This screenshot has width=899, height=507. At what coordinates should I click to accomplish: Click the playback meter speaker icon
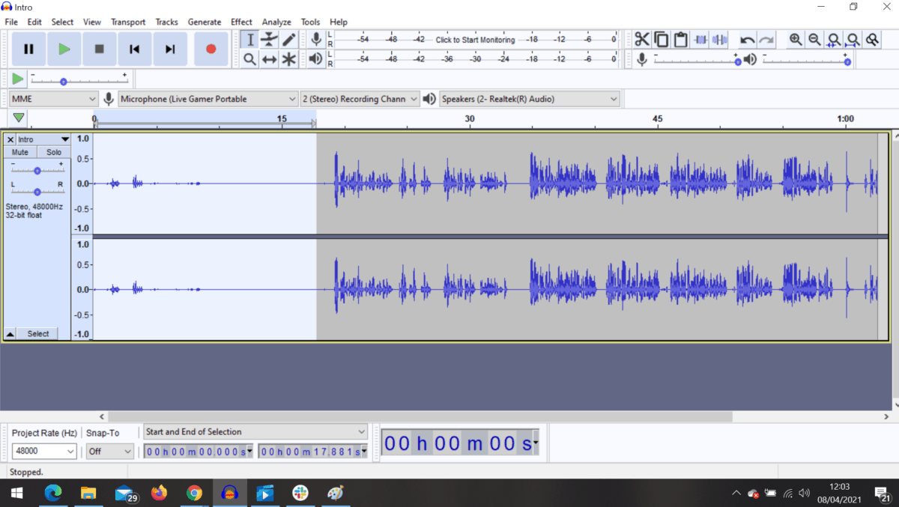pyautogui.click(x=316, y=59)
